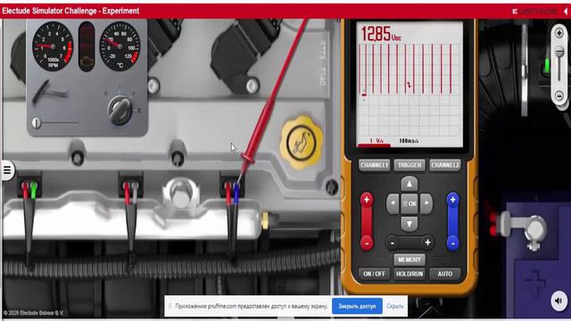Click the oscilloscope down arrow key

click(410, 224)
